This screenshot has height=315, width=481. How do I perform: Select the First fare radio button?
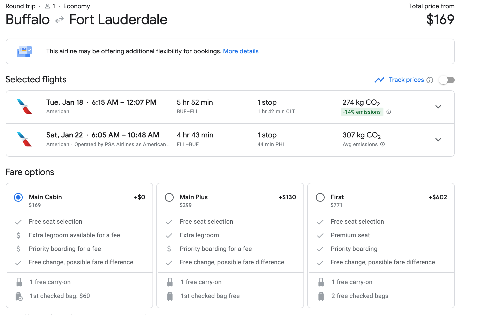[x=320, y=197]
